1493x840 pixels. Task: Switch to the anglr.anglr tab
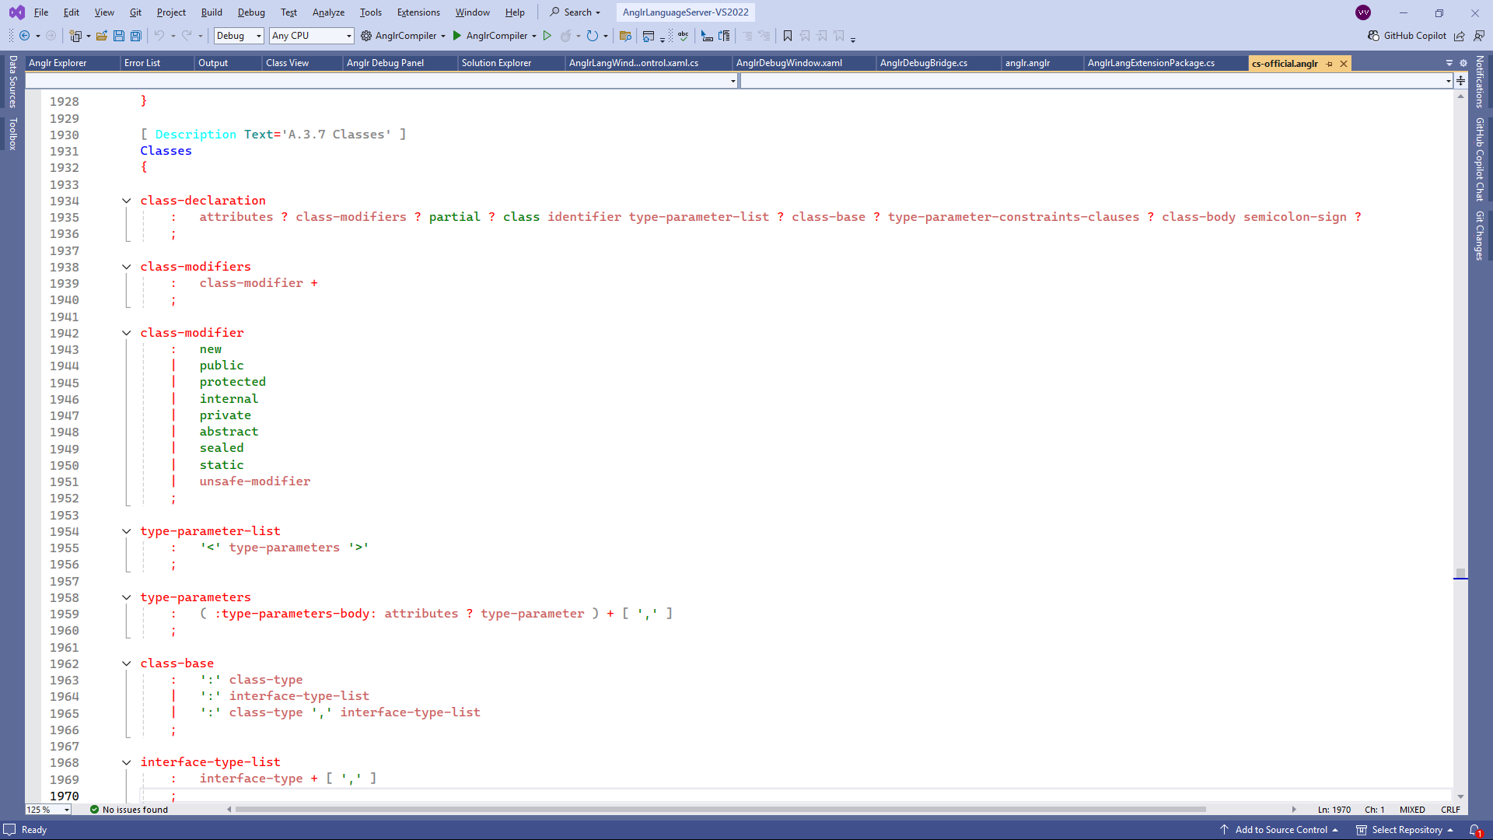pyautogui.click(x=1028, y=63)
